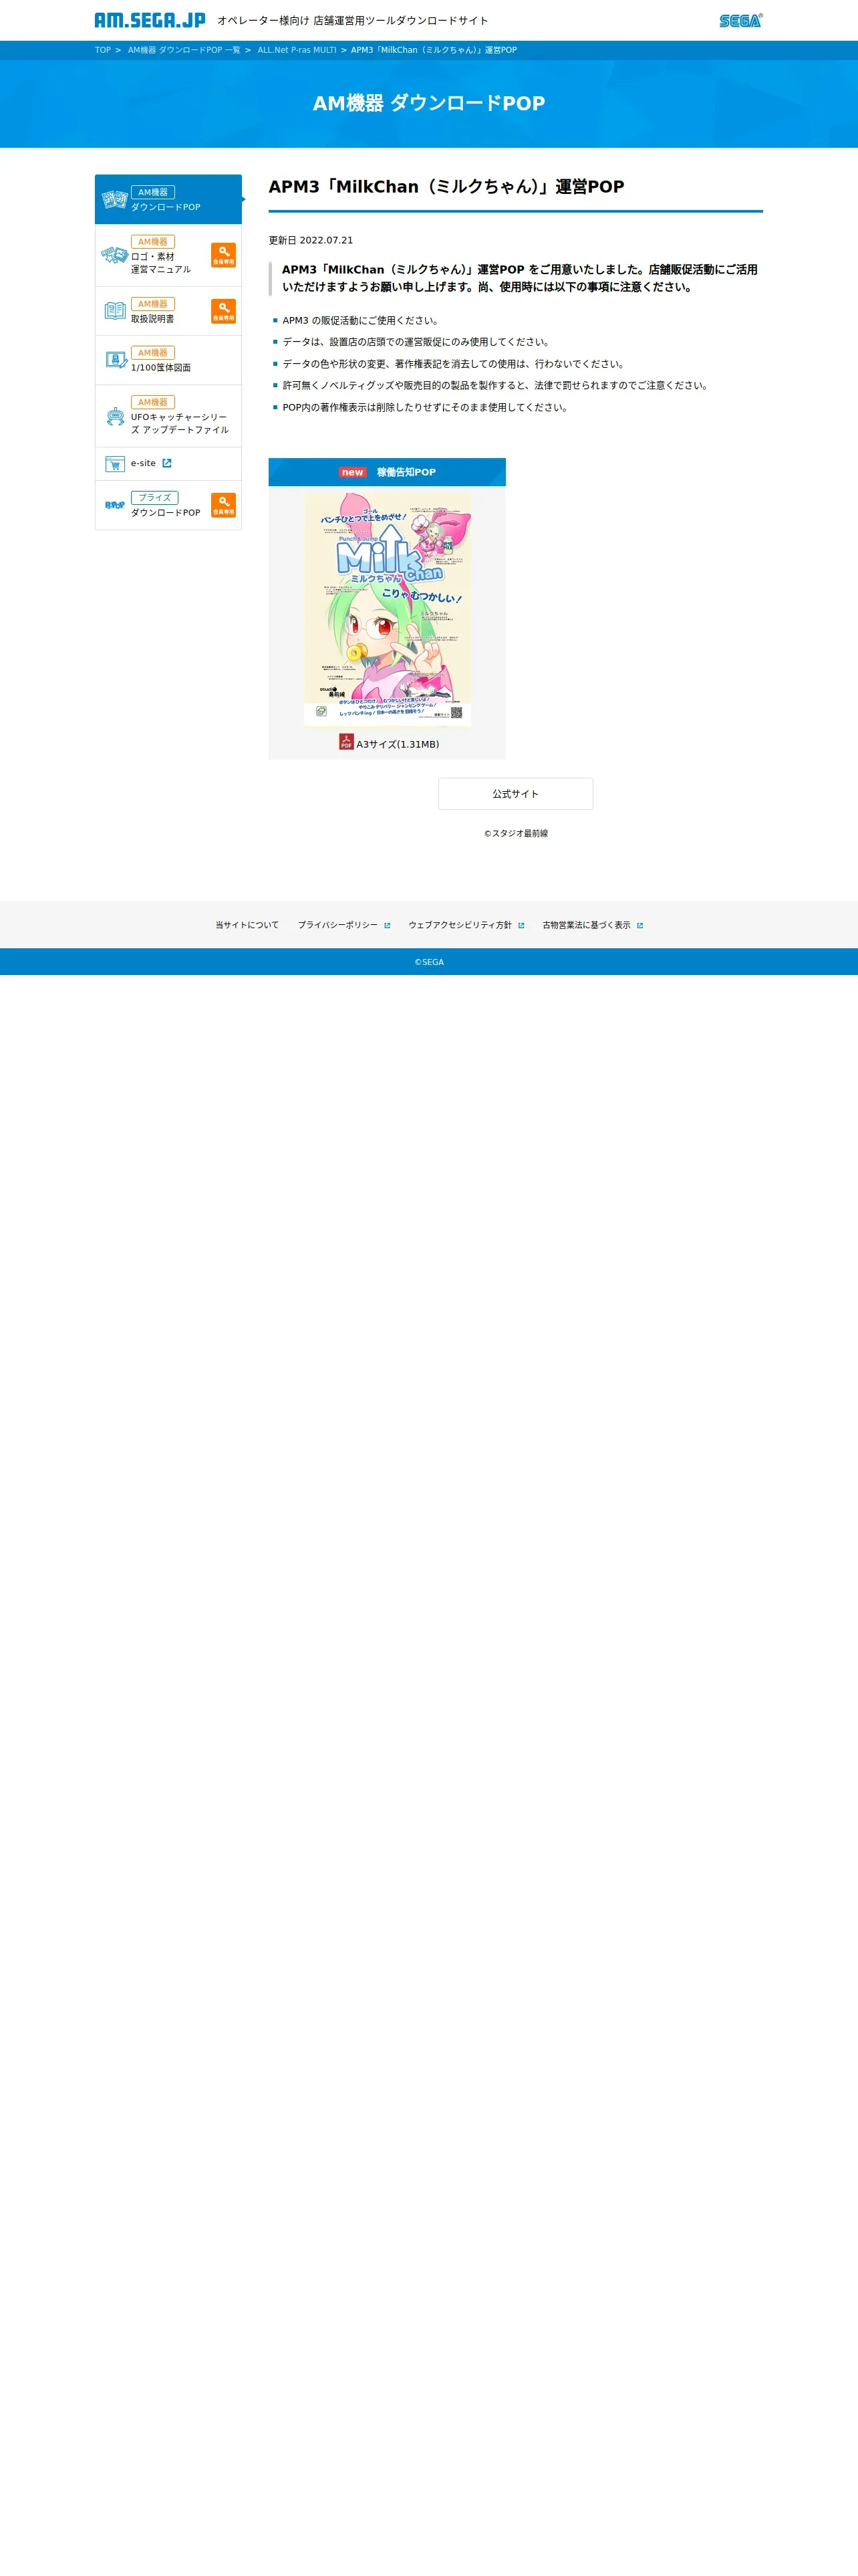Open the TOP breadcrumb link
Image resolution: width=858 pixels, height=2576 pixels.
[x=103, y=50]
